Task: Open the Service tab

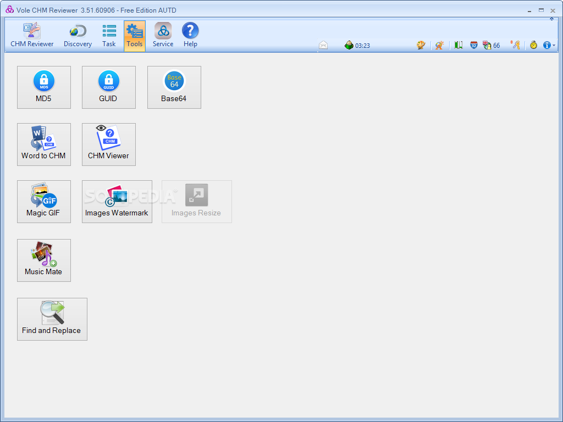Action: pos(163,36)
